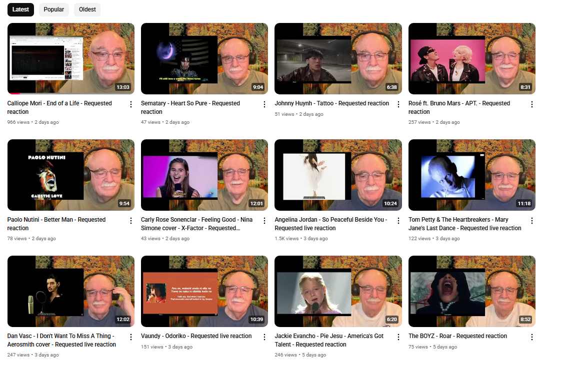Screen dimensions: 571x365
Task: Open the Carly Rose Sonenclar Feeling Good title
Action: (196, 224)
